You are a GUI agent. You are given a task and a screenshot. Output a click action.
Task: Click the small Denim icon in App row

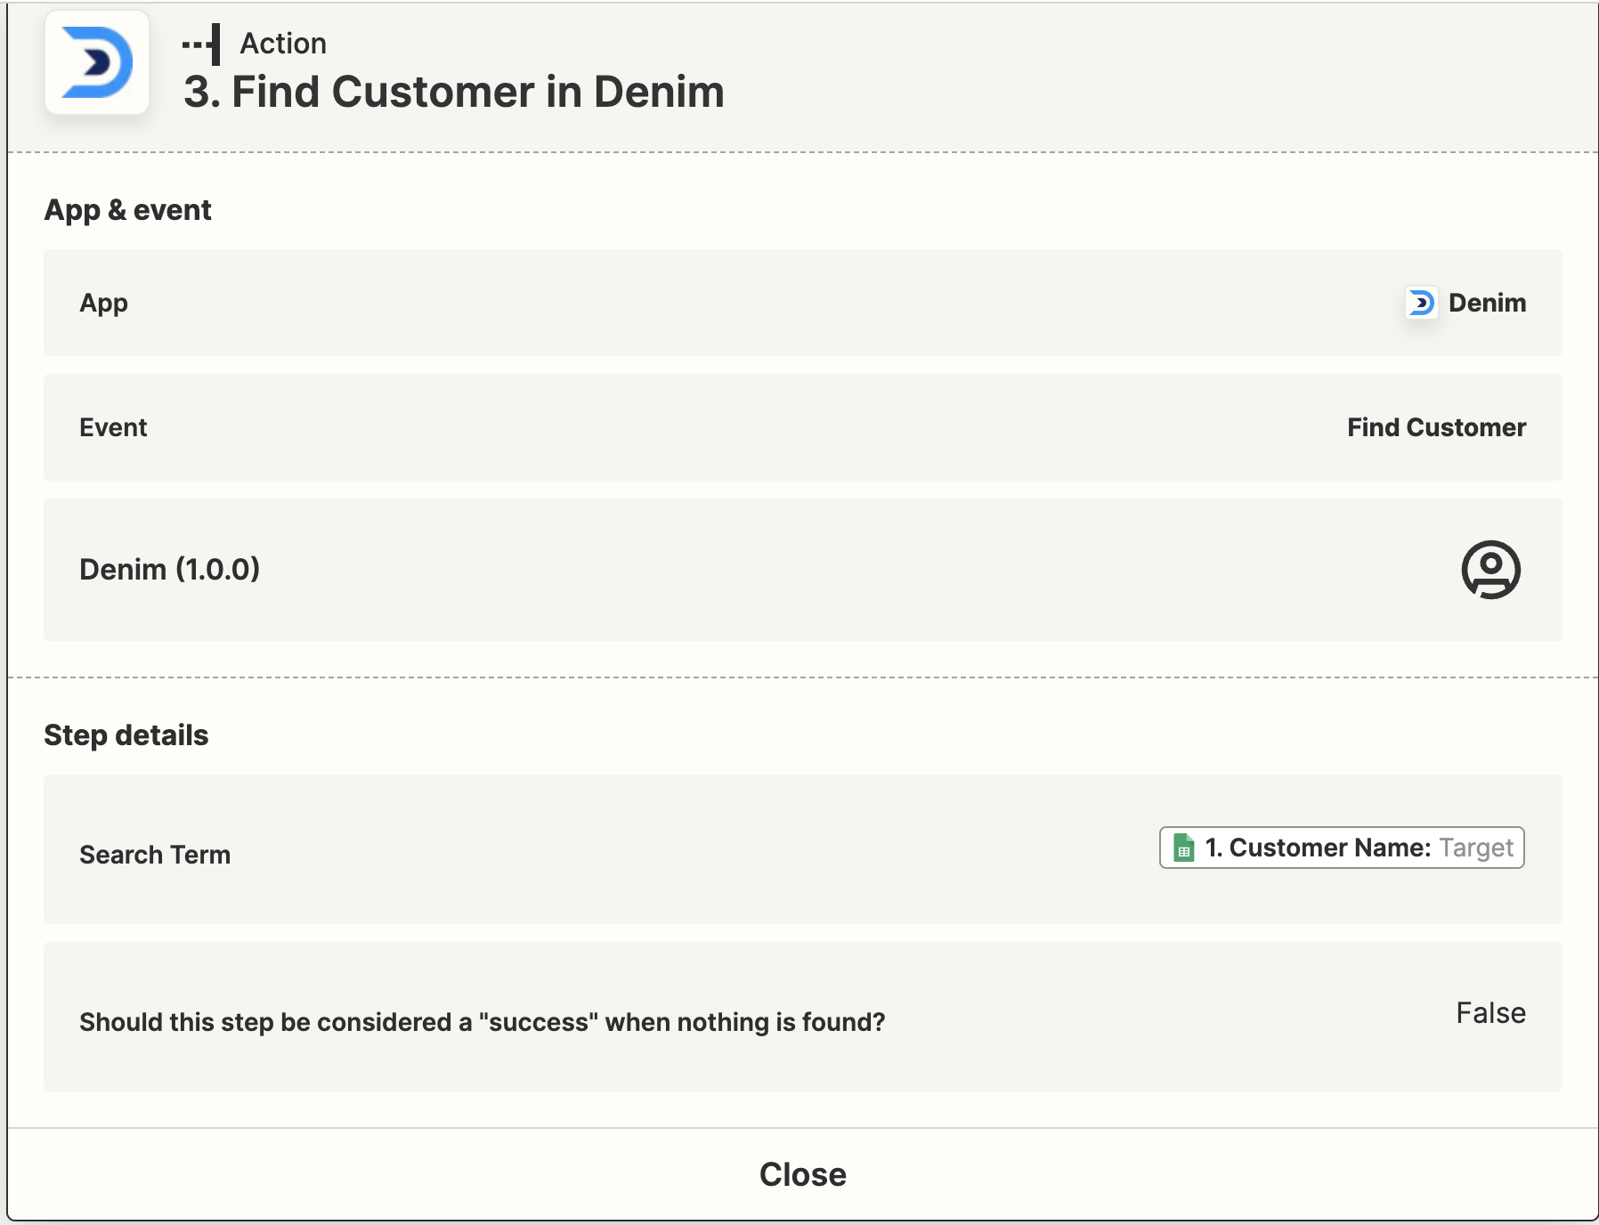point(1421,303)
